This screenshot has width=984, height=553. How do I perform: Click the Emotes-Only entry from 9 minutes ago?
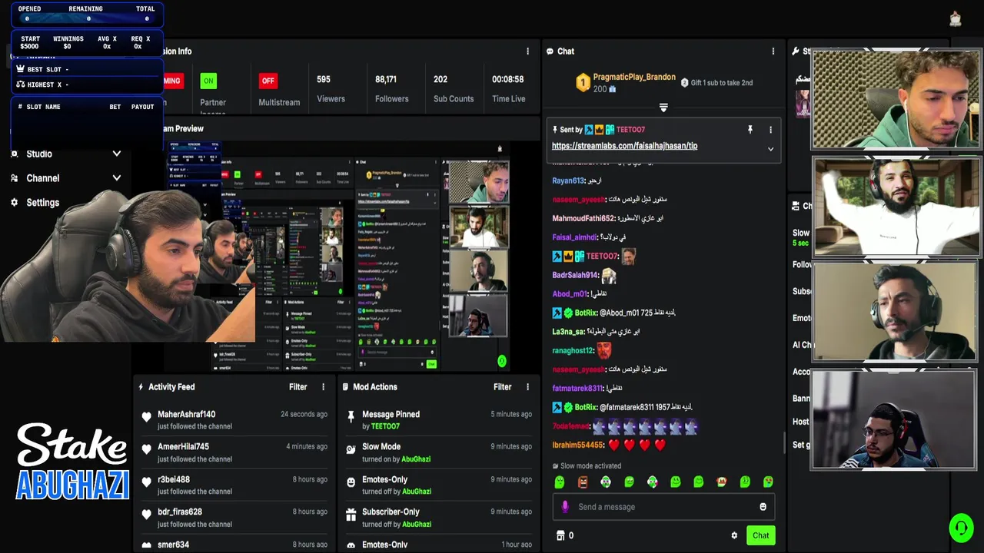tap(438, 485)
